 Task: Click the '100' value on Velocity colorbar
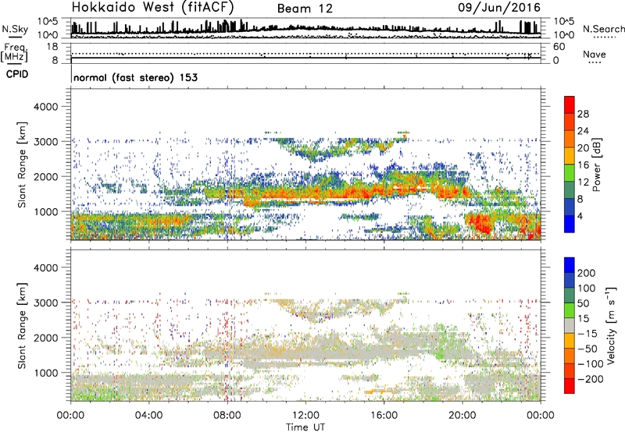[x=587, y=289]
